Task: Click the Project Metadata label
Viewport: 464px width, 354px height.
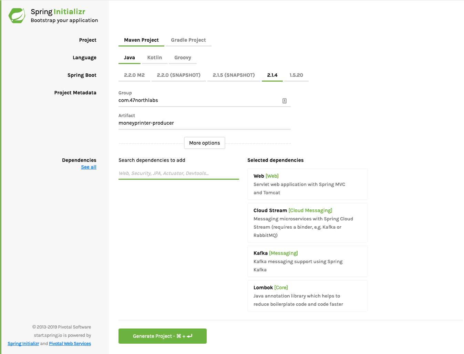Action: point(75,93)
